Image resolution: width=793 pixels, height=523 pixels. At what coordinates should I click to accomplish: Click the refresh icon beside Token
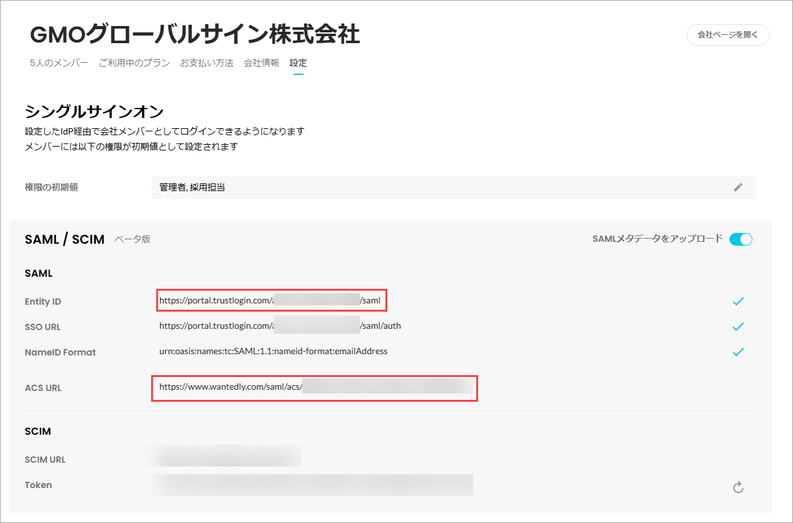pyautogui.click(x=738, y=487)
